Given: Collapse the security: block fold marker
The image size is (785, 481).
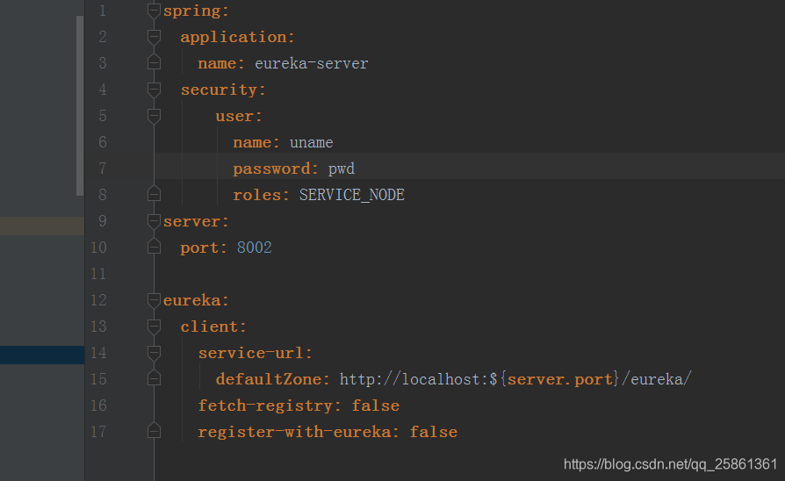Looking at the screenshot, I should 154,90.
